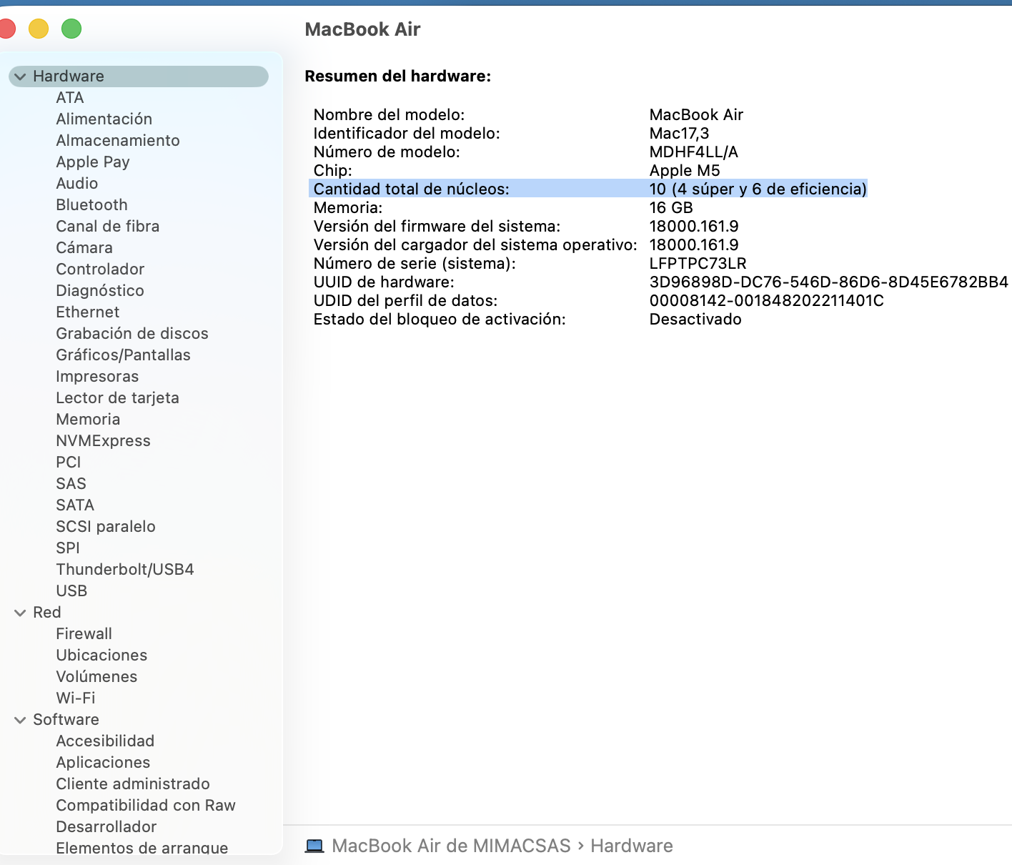Open Diagnóstico in the sidebar
The width and height of the screenshot is (1012, 865).
[x=100, y=291]
